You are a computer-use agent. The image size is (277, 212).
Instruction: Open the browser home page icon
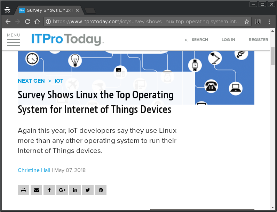coord(37,22)
